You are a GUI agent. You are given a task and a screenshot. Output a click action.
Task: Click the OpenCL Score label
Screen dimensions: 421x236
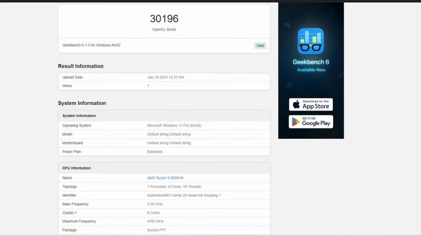[x=164, y=29]
